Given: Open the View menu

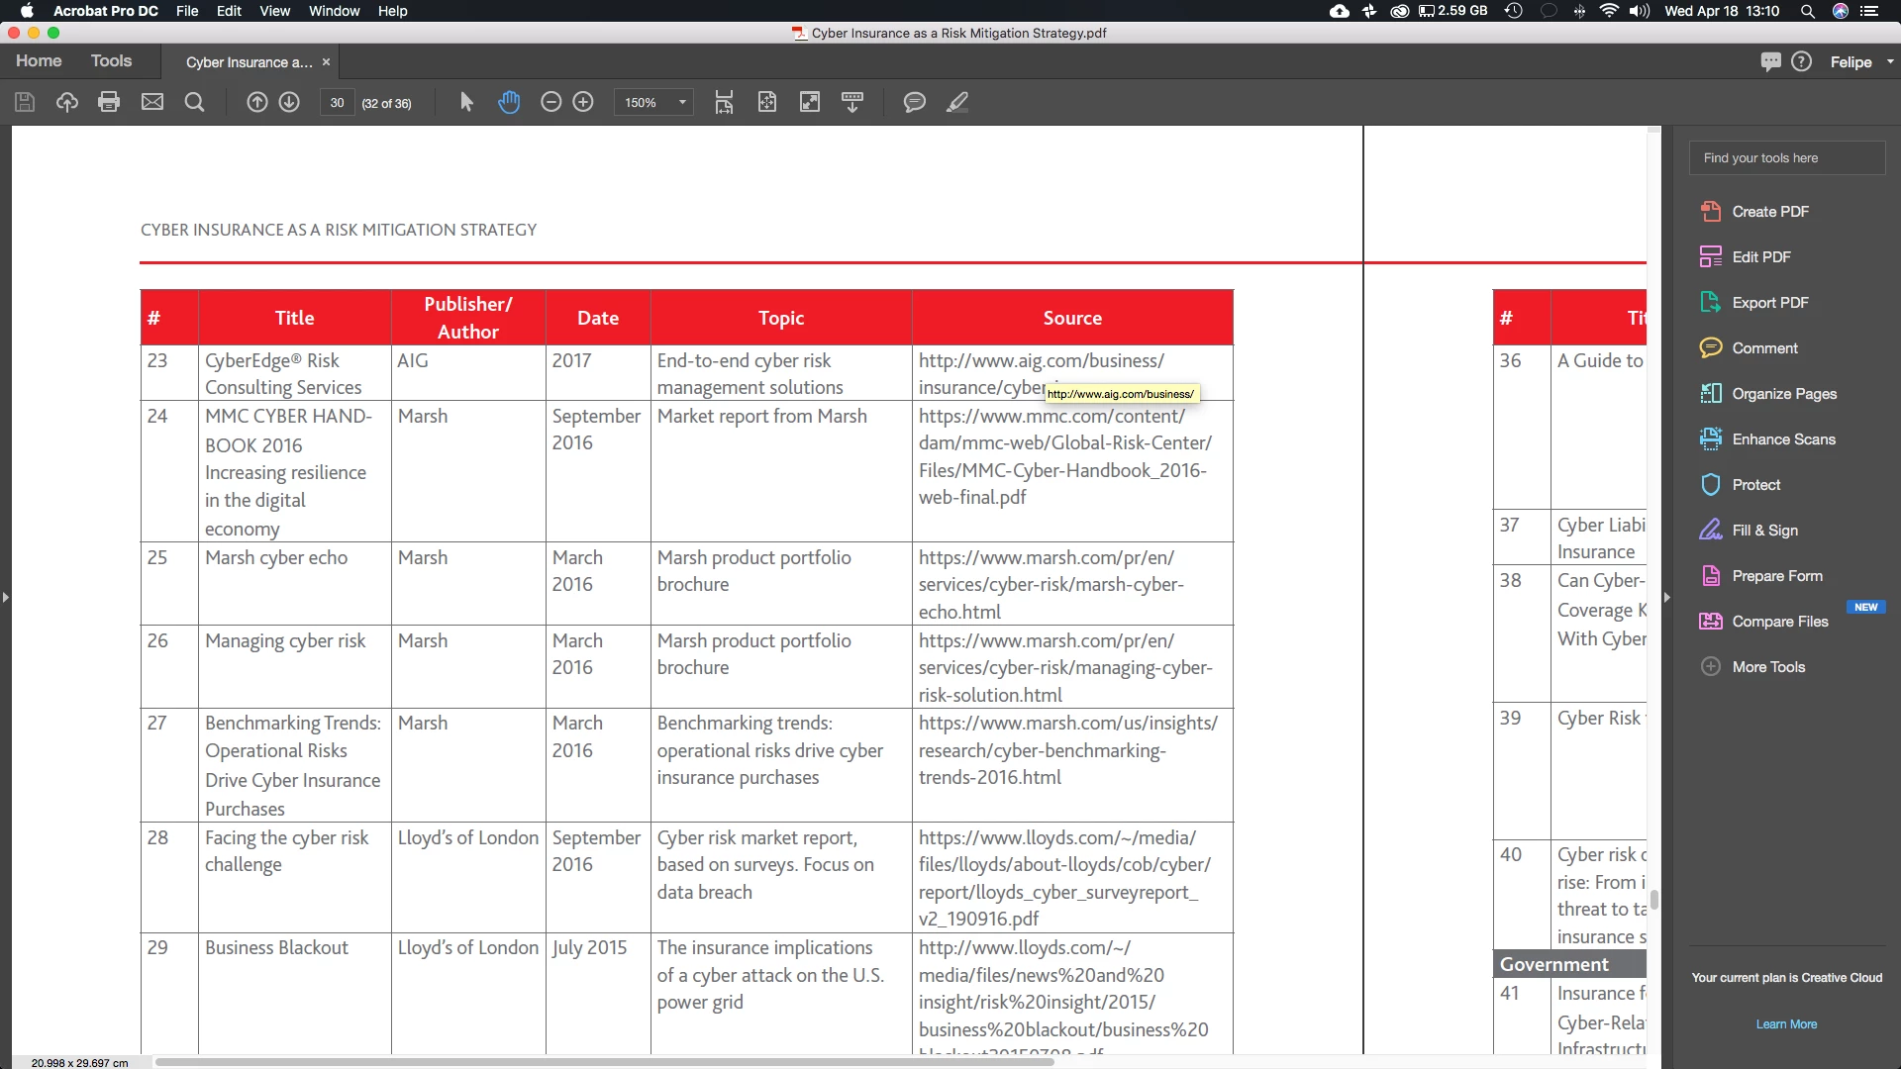Looking at the screenshot, I should pos(274,11).
